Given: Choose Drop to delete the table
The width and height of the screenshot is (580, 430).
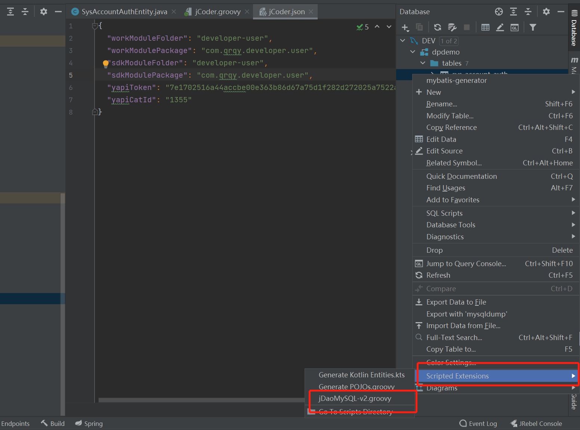Looking at the screenshot, I should point(496,250).
